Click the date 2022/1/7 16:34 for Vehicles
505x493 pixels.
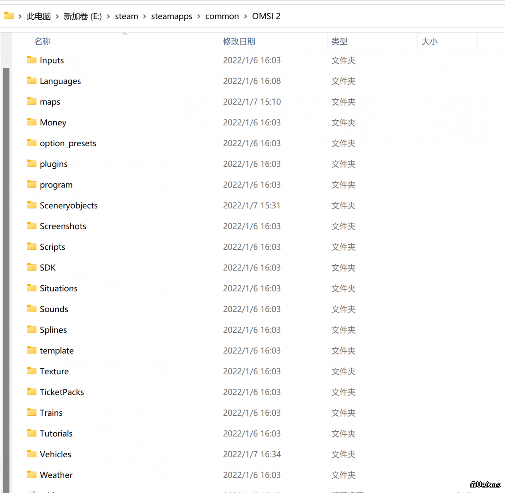252,454
